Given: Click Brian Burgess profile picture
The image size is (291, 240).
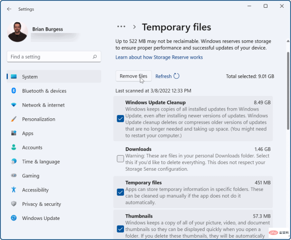Looking at the screenshot, I should click(17, 32).
